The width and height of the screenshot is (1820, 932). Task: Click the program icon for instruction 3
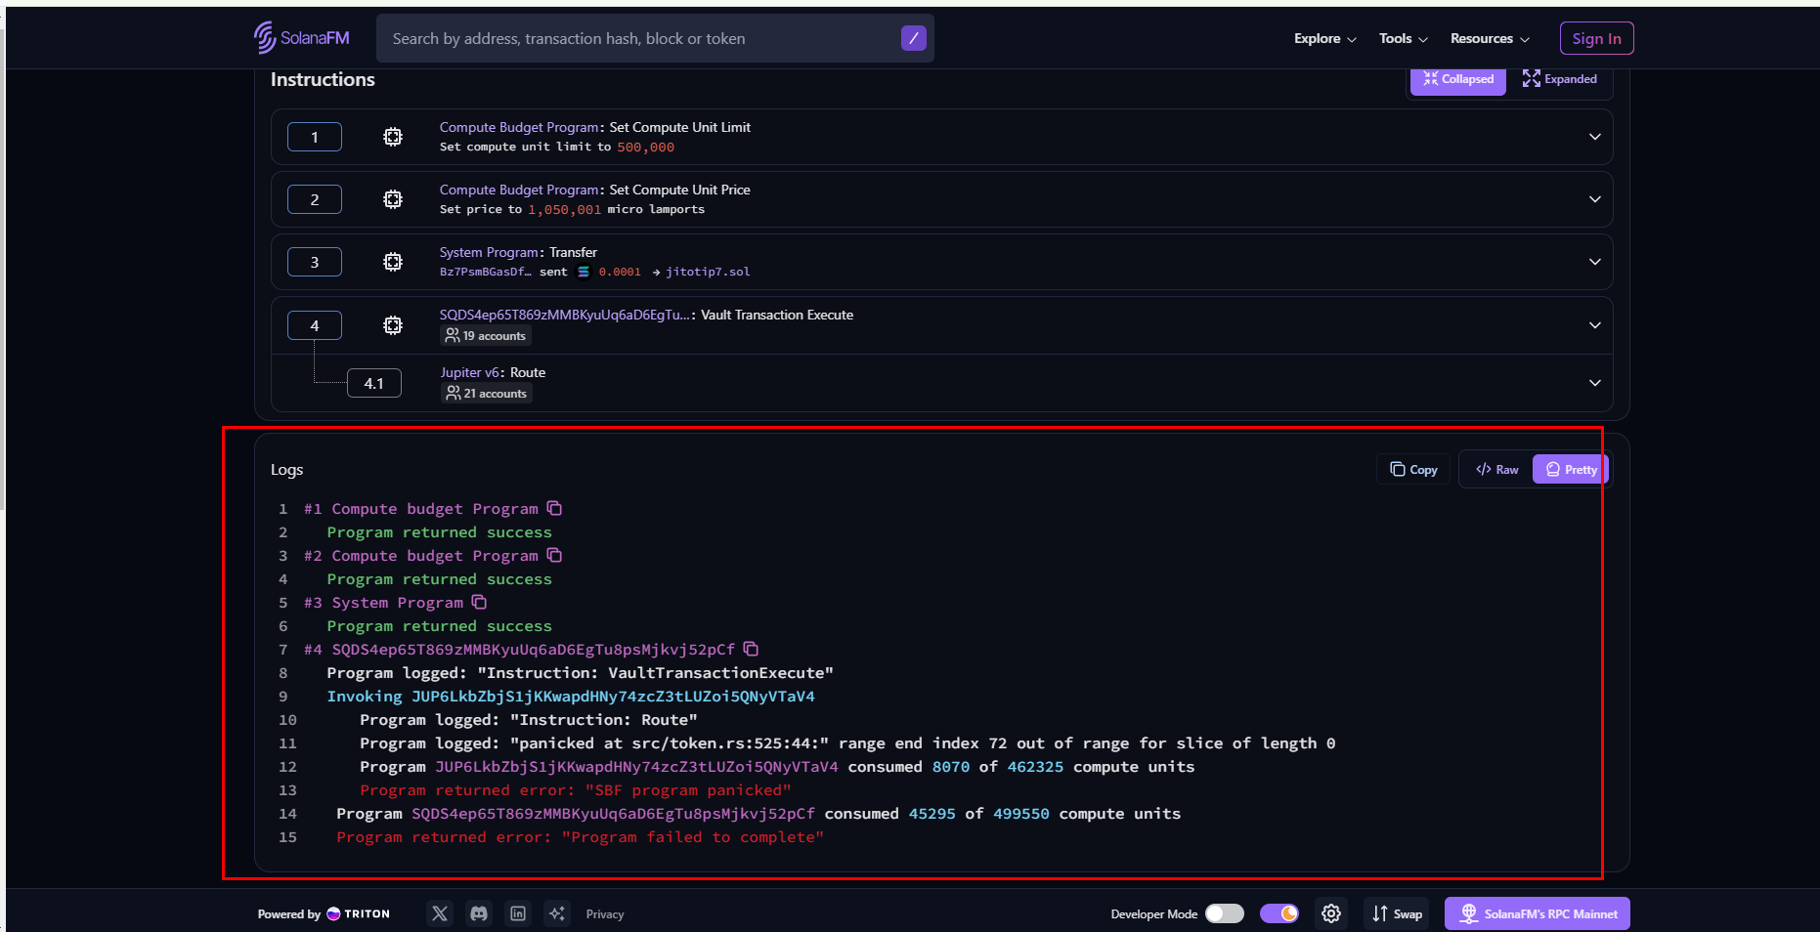coord(393,262)
